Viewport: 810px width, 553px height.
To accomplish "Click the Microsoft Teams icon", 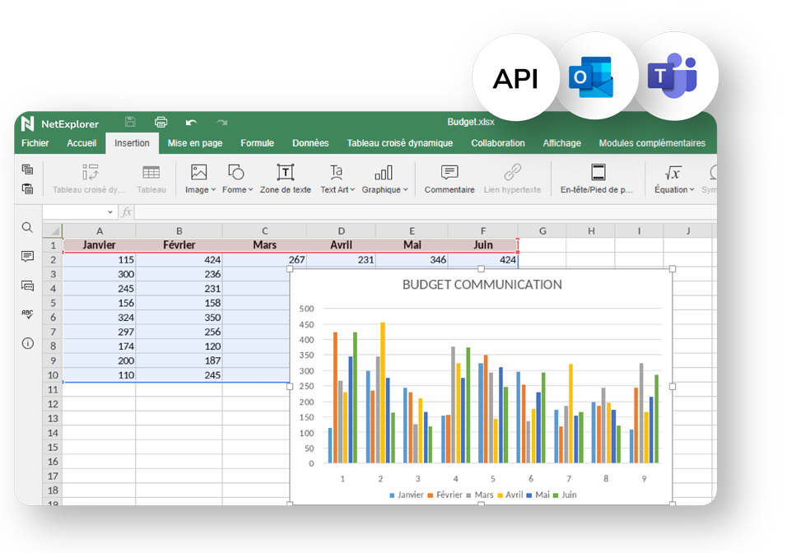I will click(673, 76).
